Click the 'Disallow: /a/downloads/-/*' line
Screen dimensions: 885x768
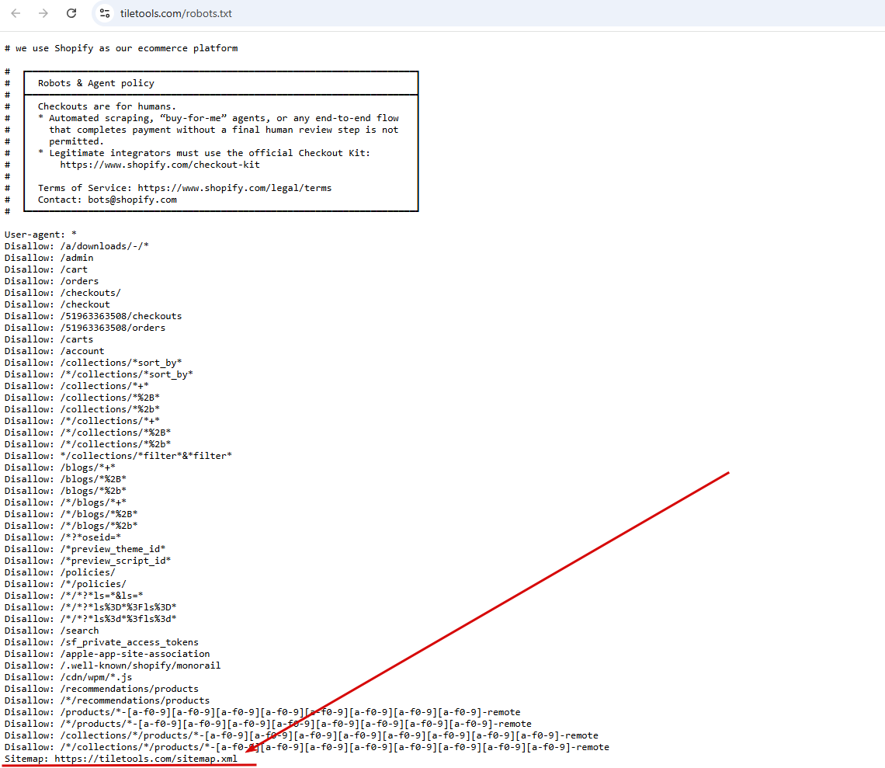(77, 246)
